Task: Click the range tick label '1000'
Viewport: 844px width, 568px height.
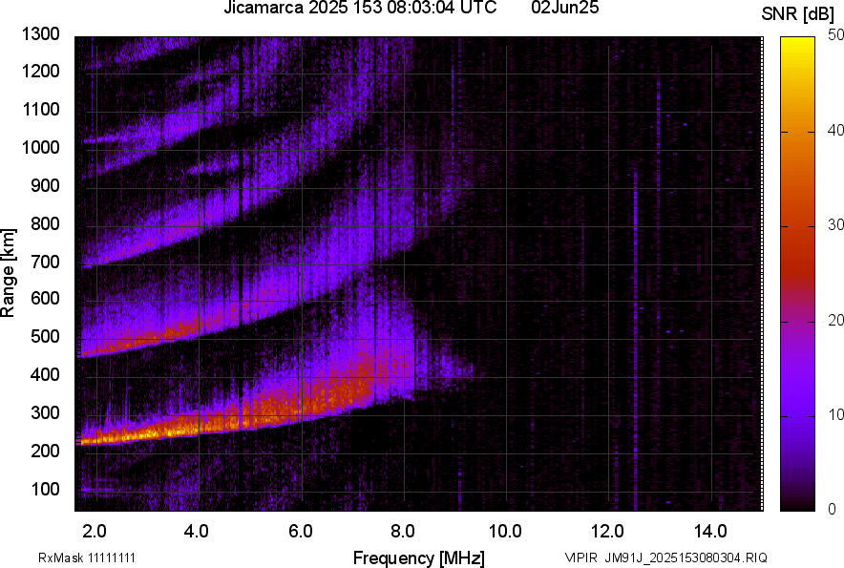Action: click(40, 147)
